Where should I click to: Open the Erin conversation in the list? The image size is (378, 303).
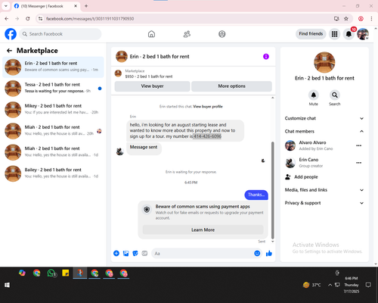pyautogui.click(x=53, y=67)
